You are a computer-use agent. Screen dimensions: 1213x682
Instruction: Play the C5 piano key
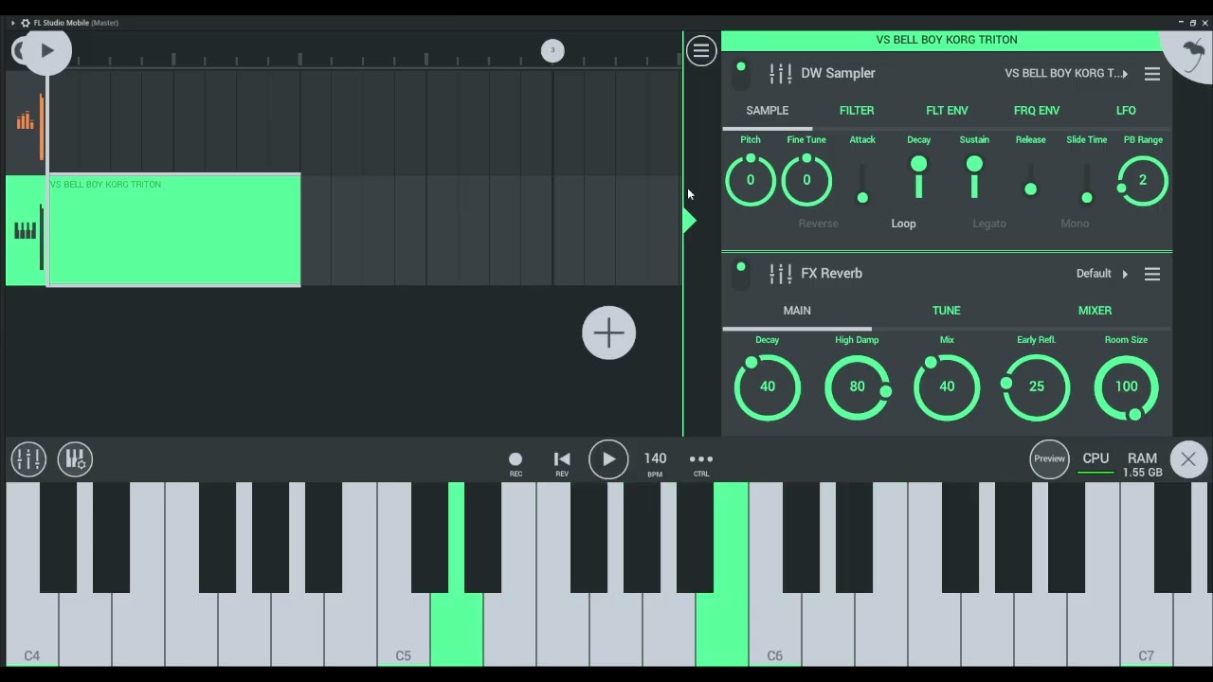[404, 630]
